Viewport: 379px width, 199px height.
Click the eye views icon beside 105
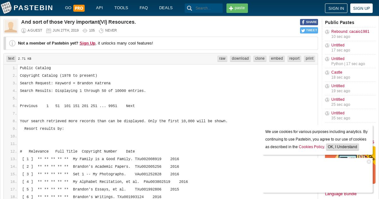coord(85,31)
